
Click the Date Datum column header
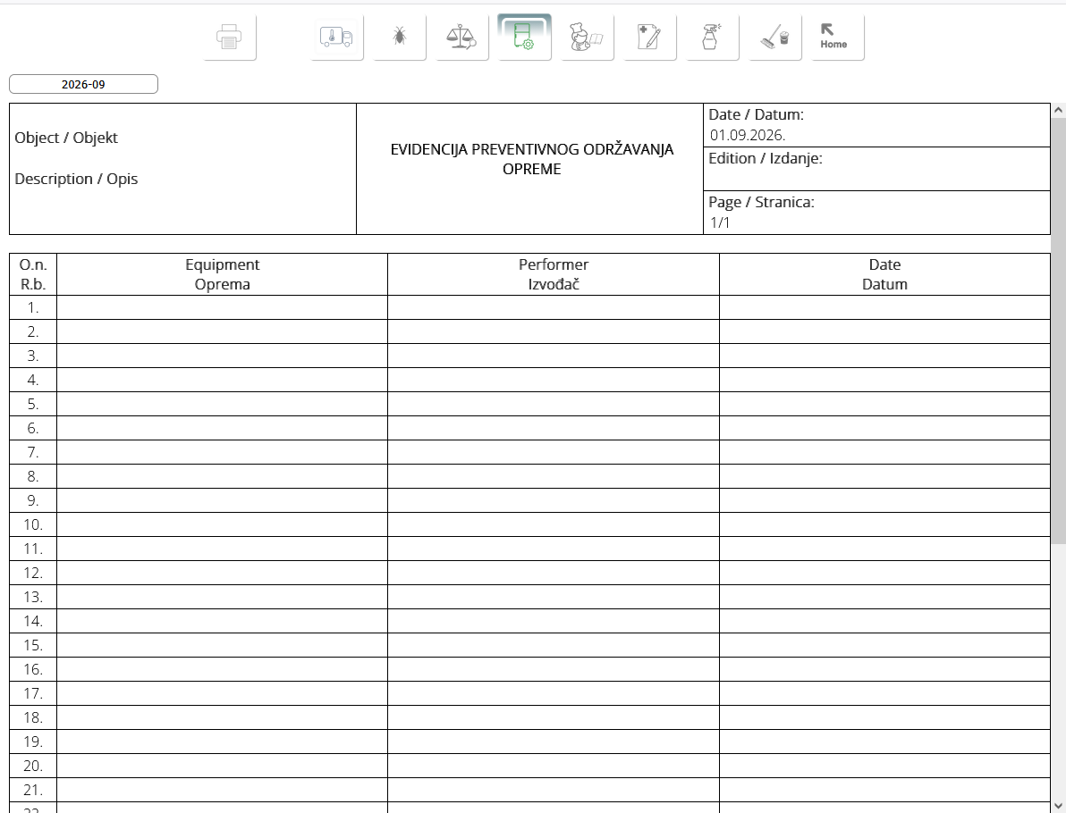884,274
